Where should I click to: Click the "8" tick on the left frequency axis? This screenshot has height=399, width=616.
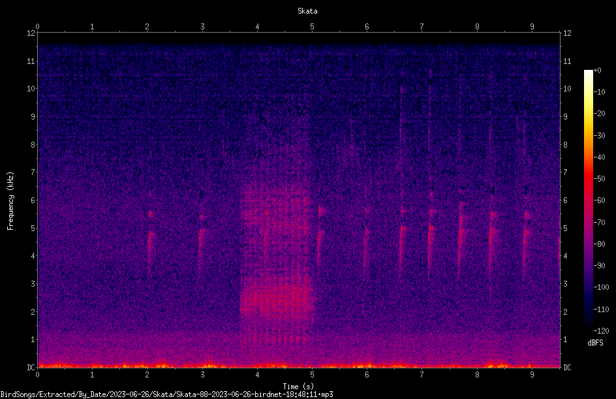[33, 145]
